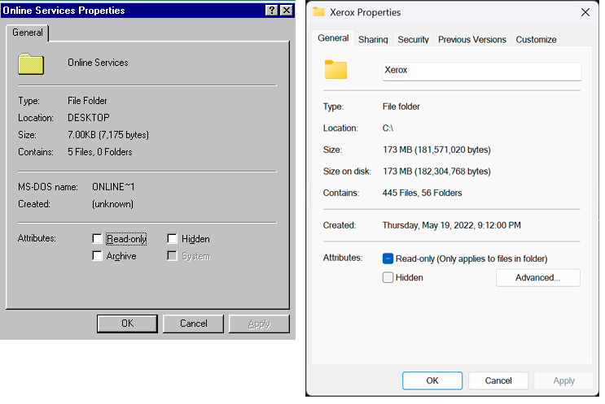The height and width of the screenshot is (404, 605).
Task: Click the '5 Files, 0 Folders' text
Action: click(100, 152)
